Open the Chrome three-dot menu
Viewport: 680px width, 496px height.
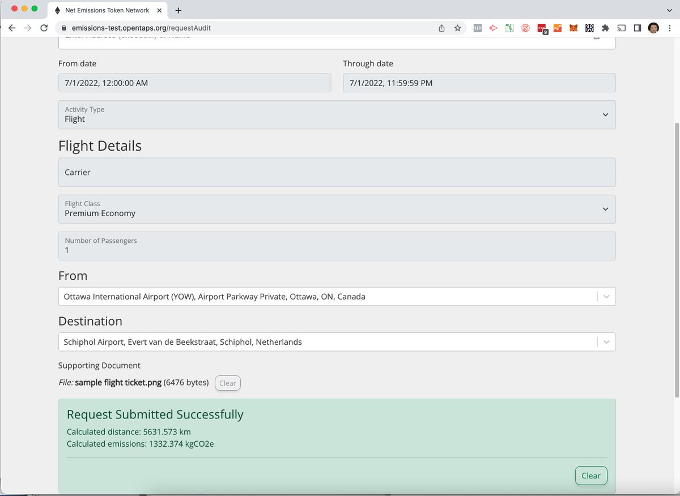(669, 28)
